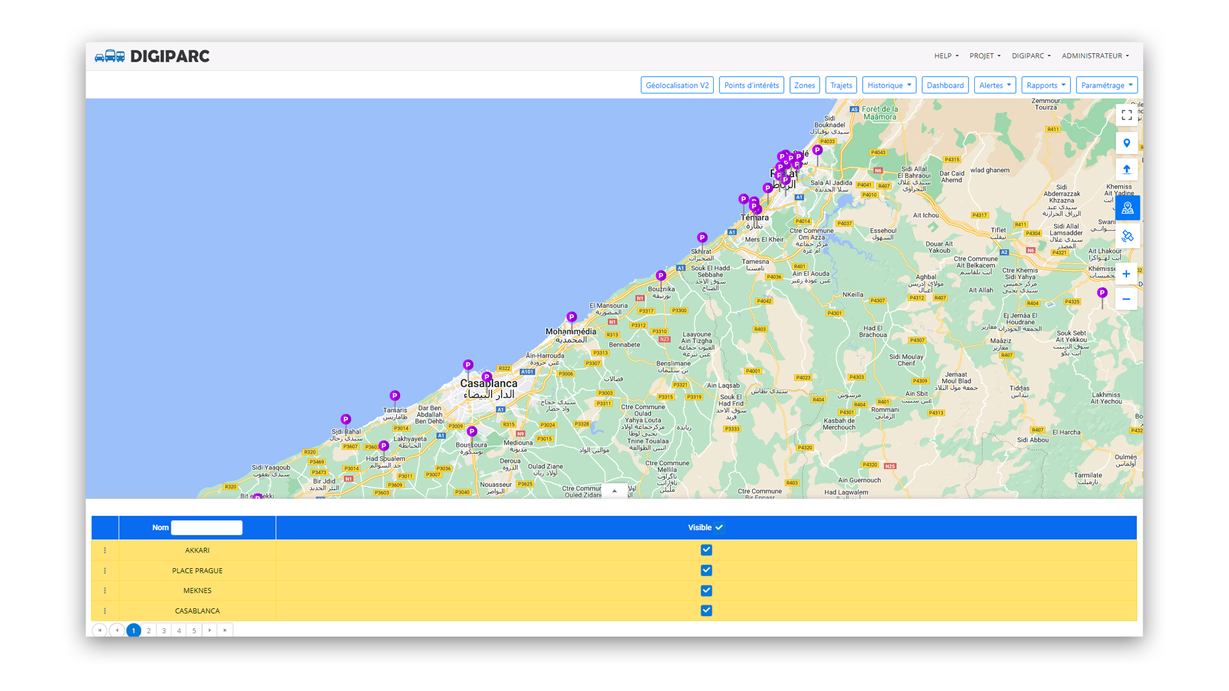Viewport: 1229px width, 691px height.
Task: Select the purple P marker at Sidi Rahal
Action: click(x=346, y=420)
